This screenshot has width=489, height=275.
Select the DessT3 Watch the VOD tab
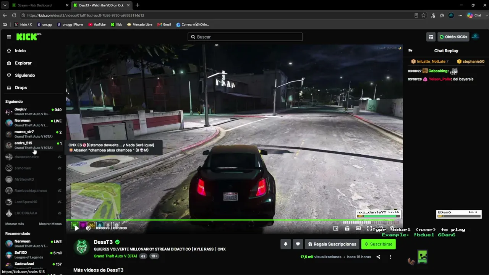point(101,5)
